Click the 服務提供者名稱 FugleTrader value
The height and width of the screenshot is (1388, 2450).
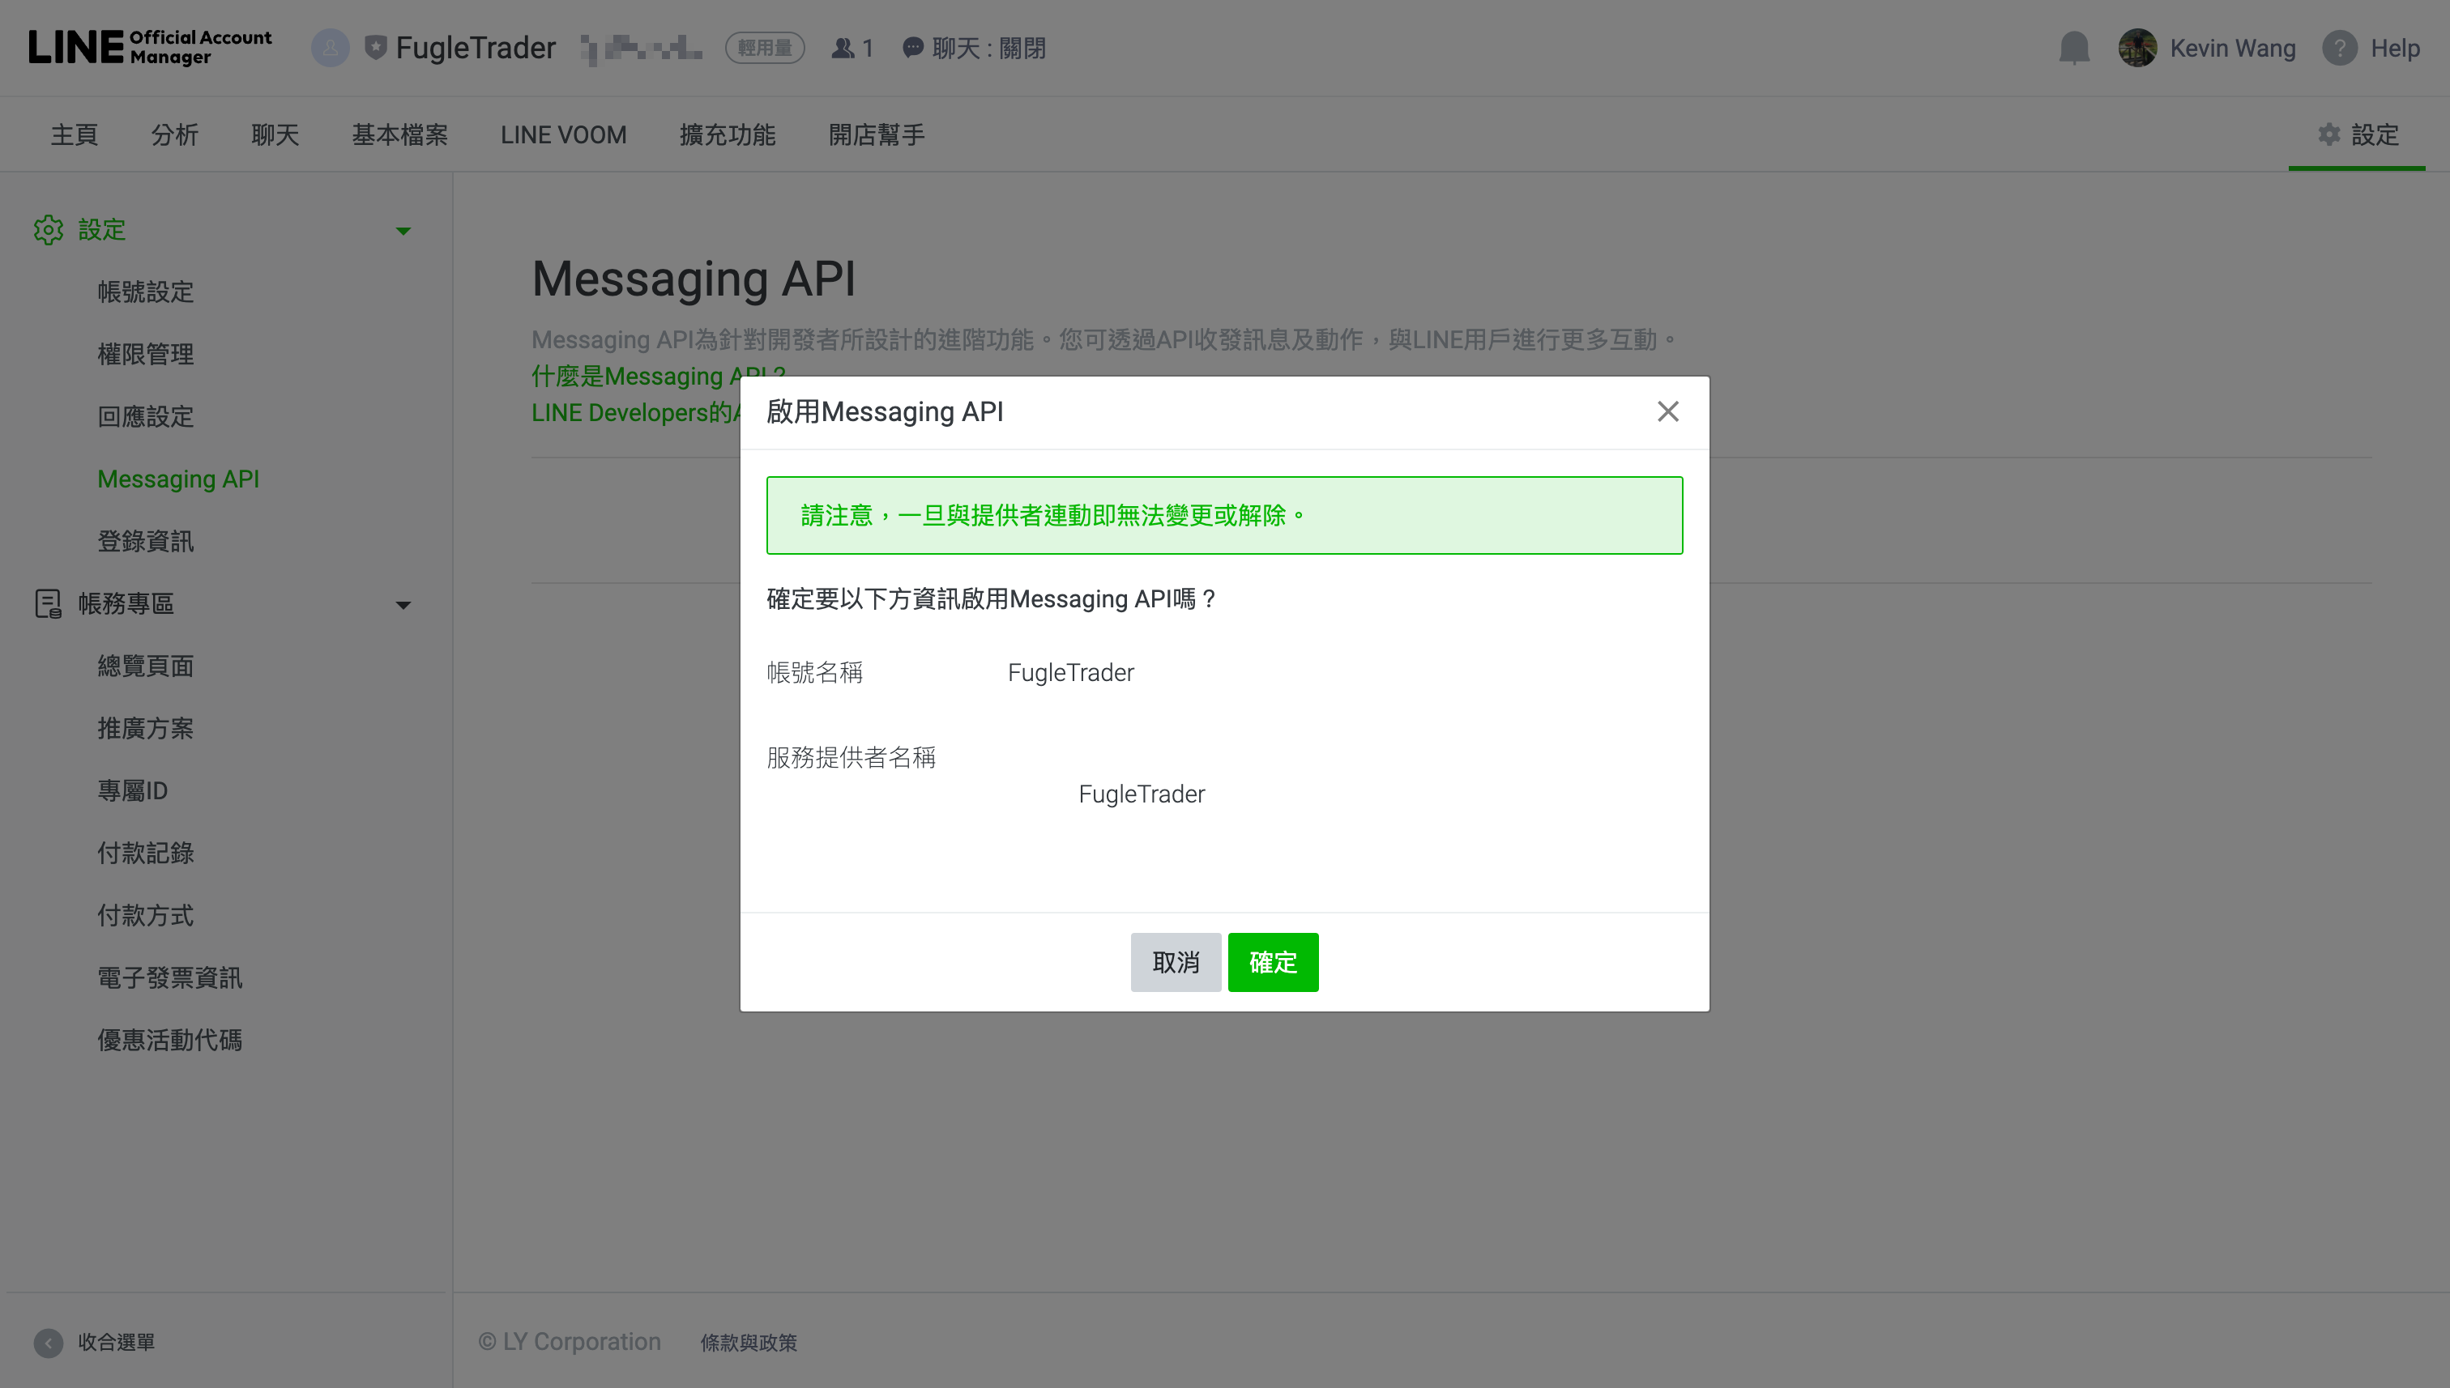[1142, 794]
